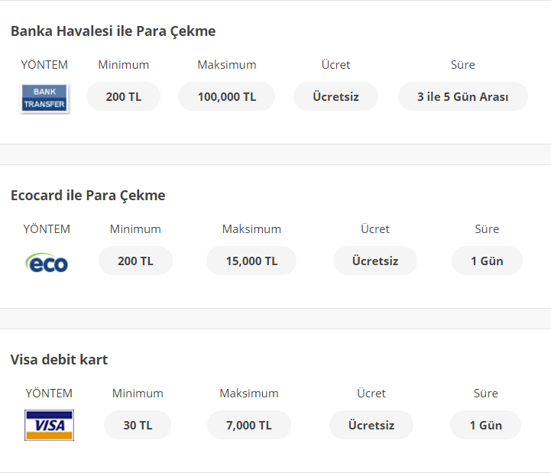Click the Ecocard Ücretsiz fee pill
The height and width of the screenshot is (473, 551).
(x=375, y=261)
